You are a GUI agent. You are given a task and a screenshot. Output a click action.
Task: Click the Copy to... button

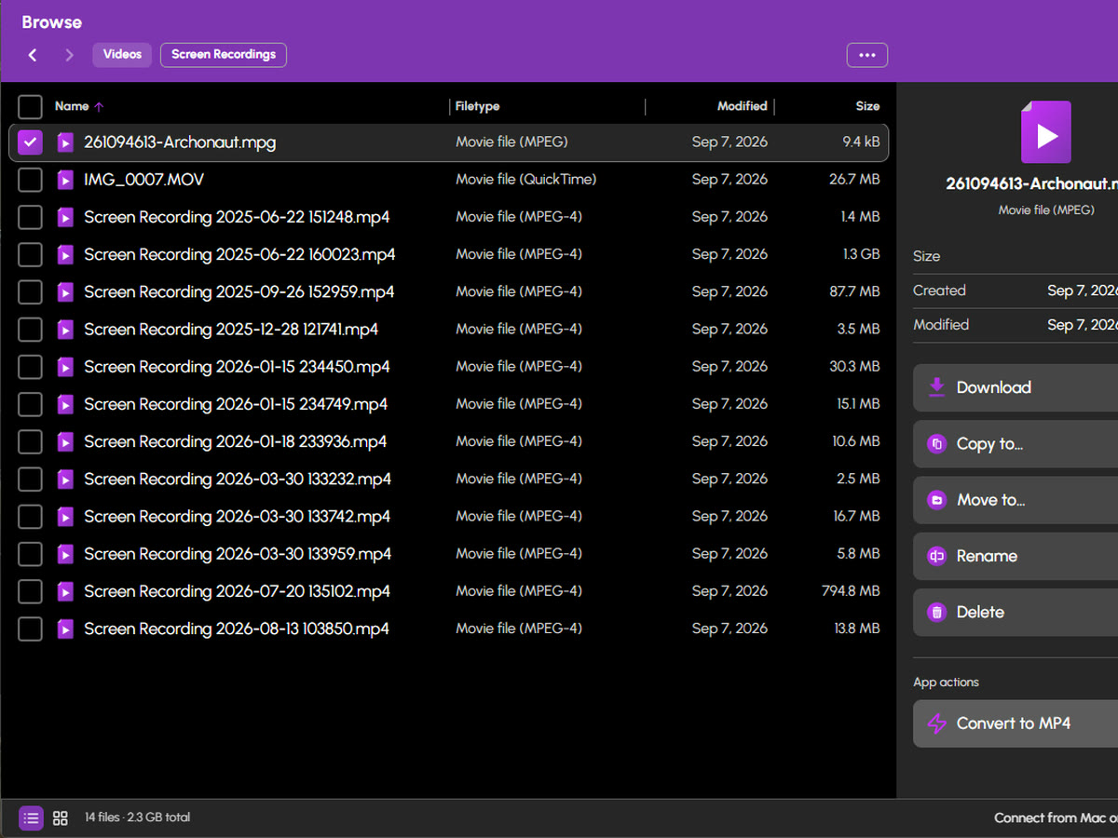1016,444
